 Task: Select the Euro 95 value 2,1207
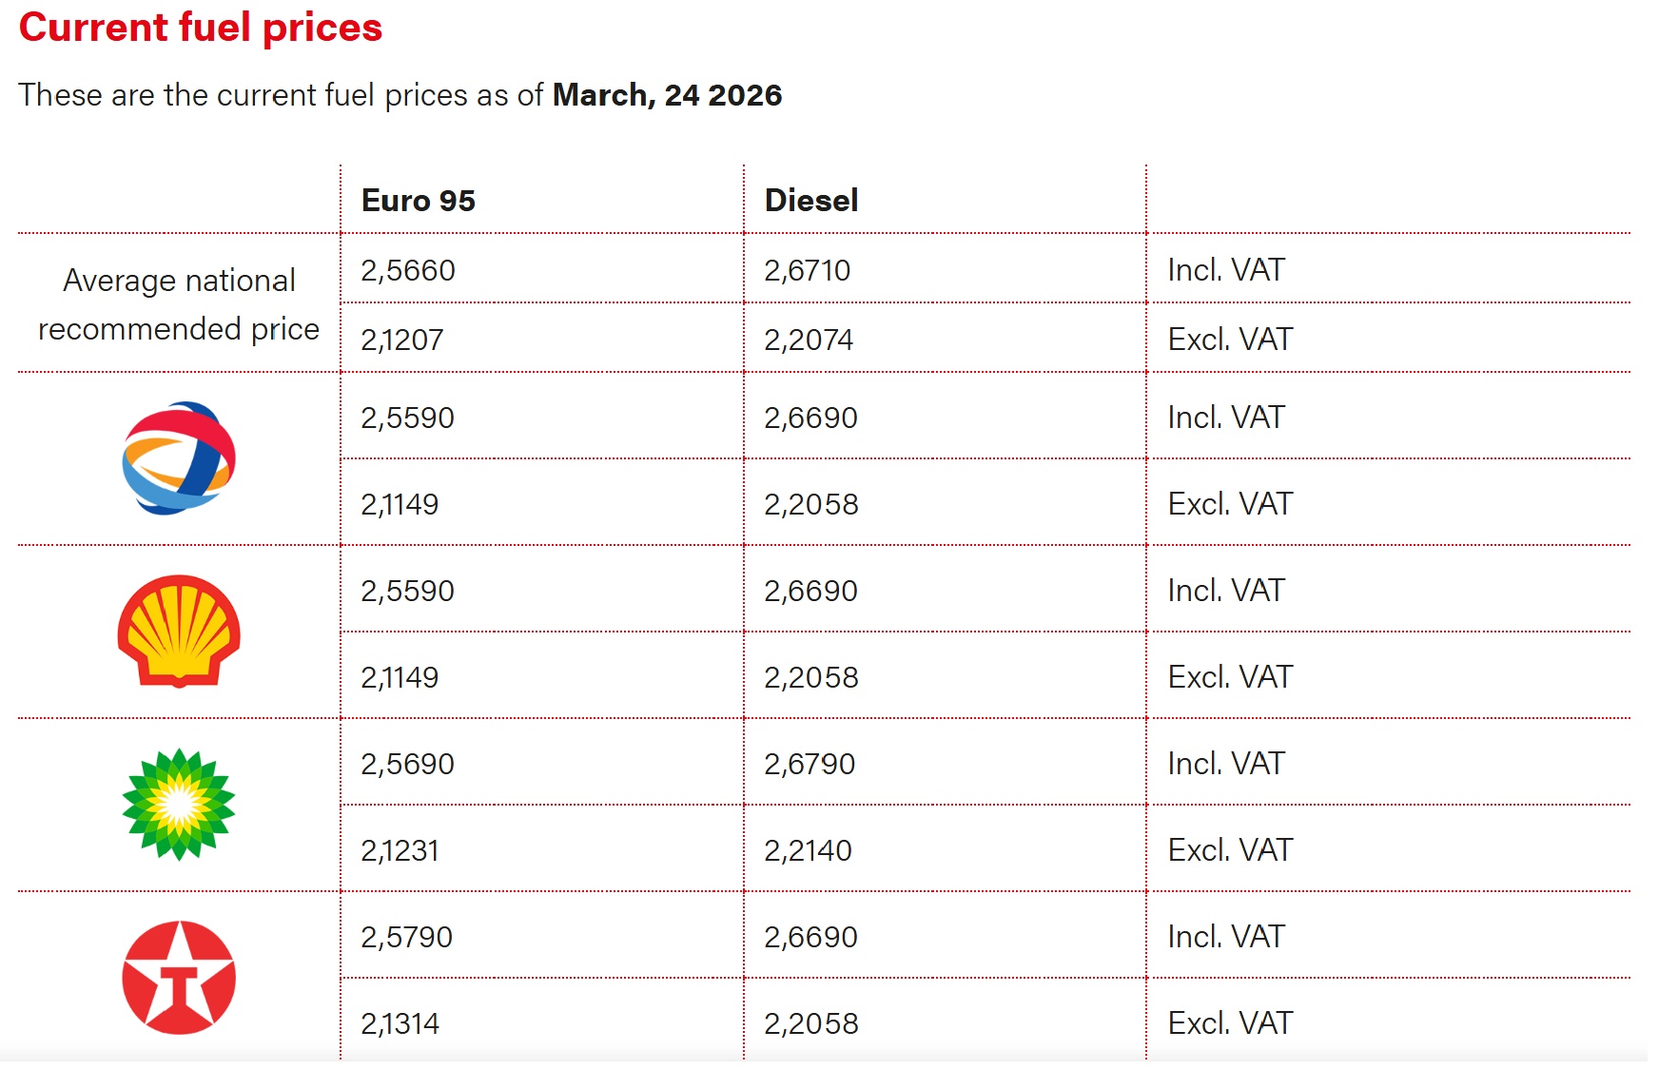pos(402,340)
